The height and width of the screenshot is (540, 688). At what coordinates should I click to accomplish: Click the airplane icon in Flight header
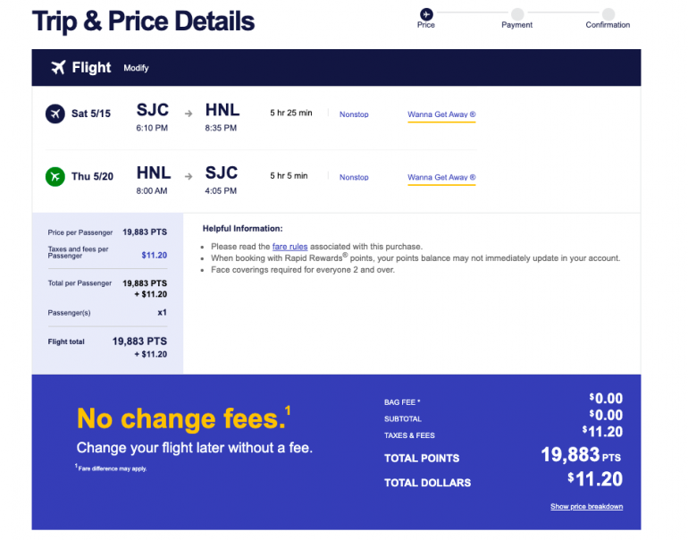(59, 68)
